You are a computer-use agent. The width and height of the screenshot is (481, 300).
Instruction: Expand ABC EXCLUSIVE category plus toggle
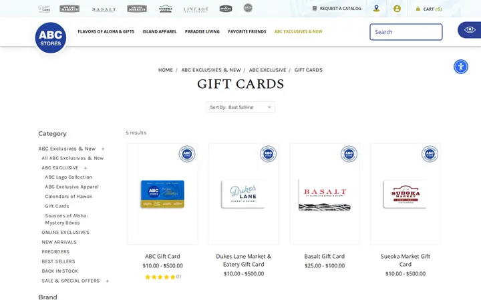coord(86,168)
